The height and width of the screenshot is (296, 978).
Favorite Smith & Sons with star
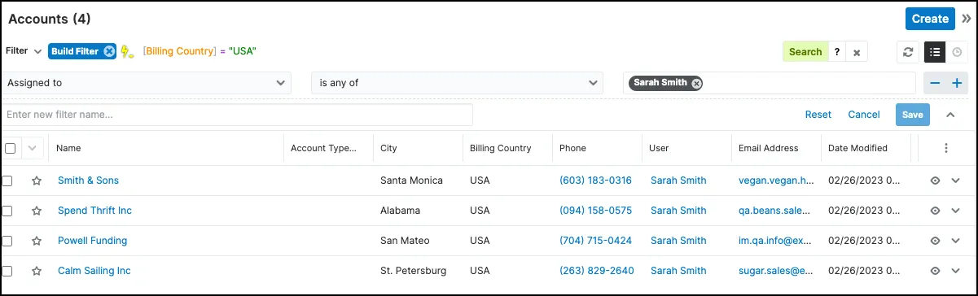36,181
